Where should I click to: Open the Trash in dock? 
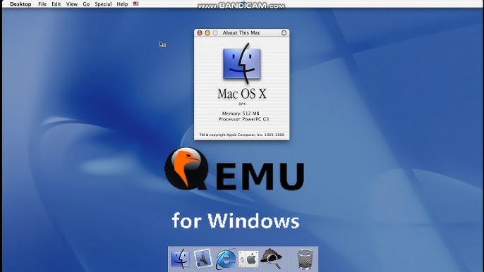click(305, 259)
